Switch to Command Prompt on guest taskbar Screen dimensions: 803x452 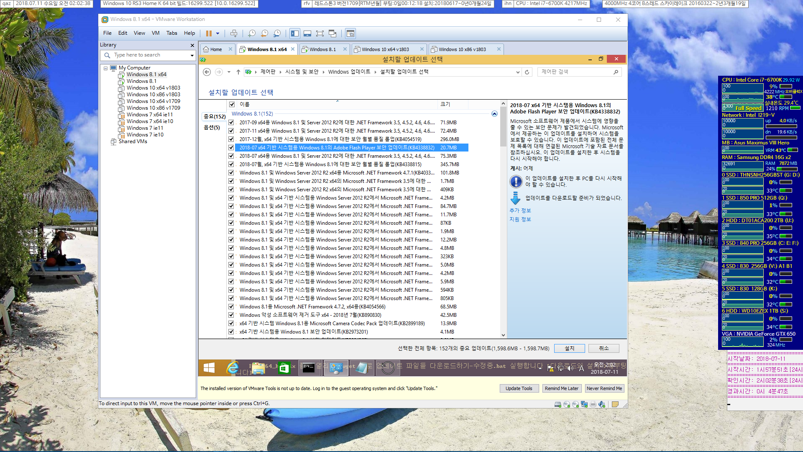pos(309,368)
